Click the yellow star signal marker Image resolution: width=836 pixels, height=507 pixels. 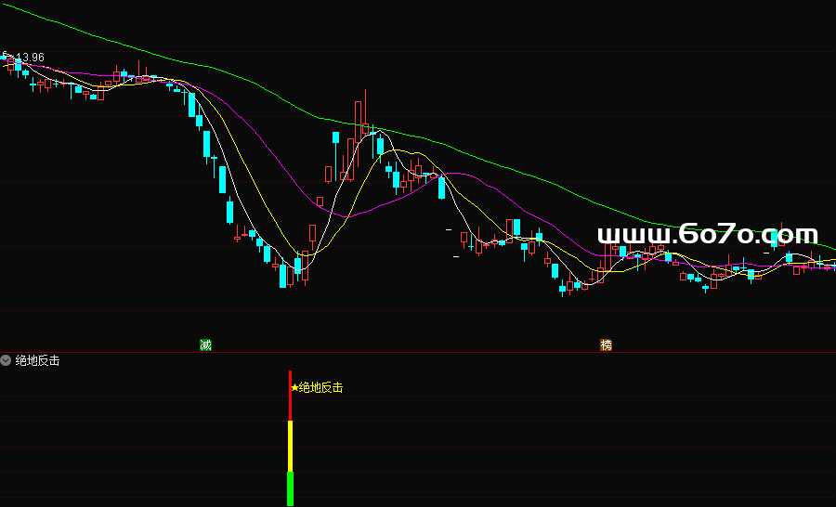tap(294, 387)
